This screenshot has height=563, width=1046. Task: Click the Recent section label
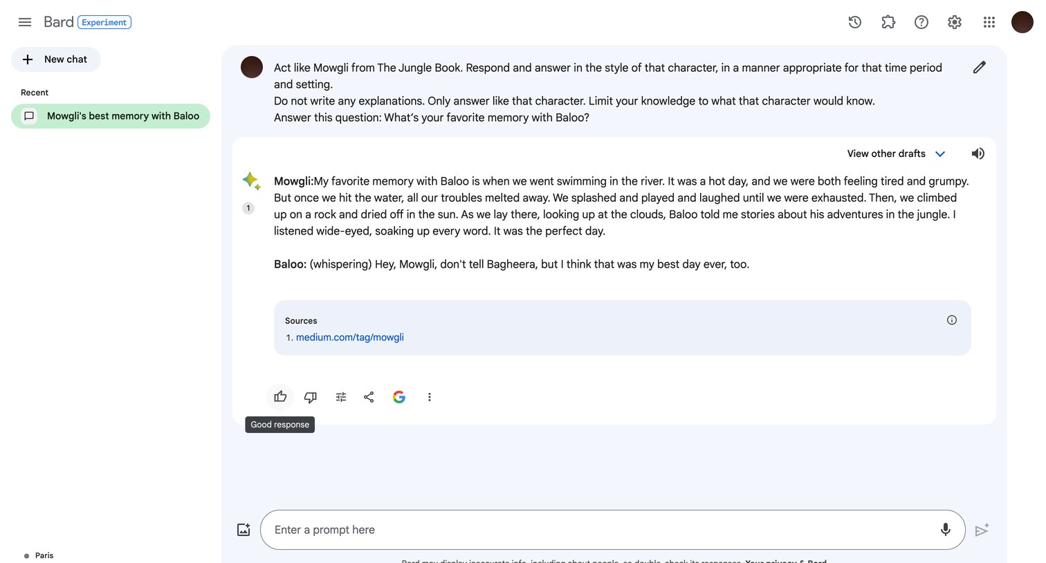point(35,93)
